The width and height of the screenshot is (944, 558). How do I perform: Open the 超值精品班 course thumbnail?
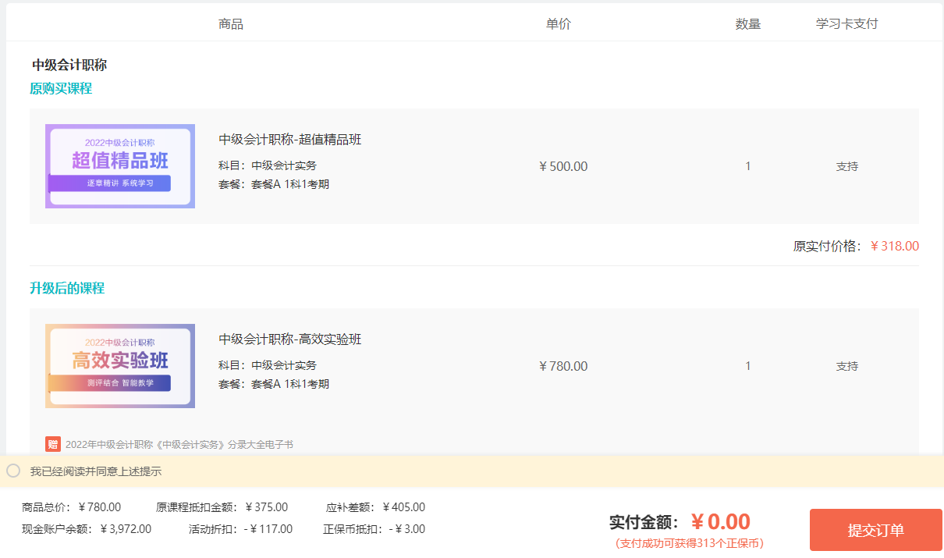coord(120,166)
